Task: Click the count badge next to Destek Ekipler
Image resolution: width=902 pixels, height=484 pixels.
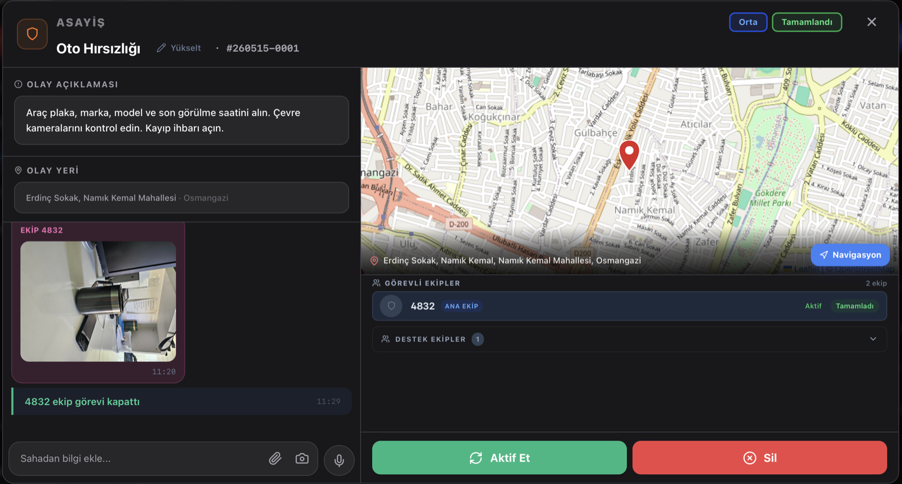Action: [x=477, y=339]
